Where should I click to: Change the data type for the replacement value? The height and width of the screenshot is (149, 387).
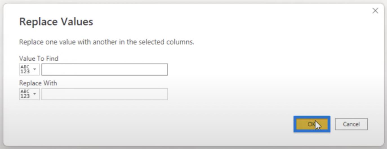tap(29, 94)
